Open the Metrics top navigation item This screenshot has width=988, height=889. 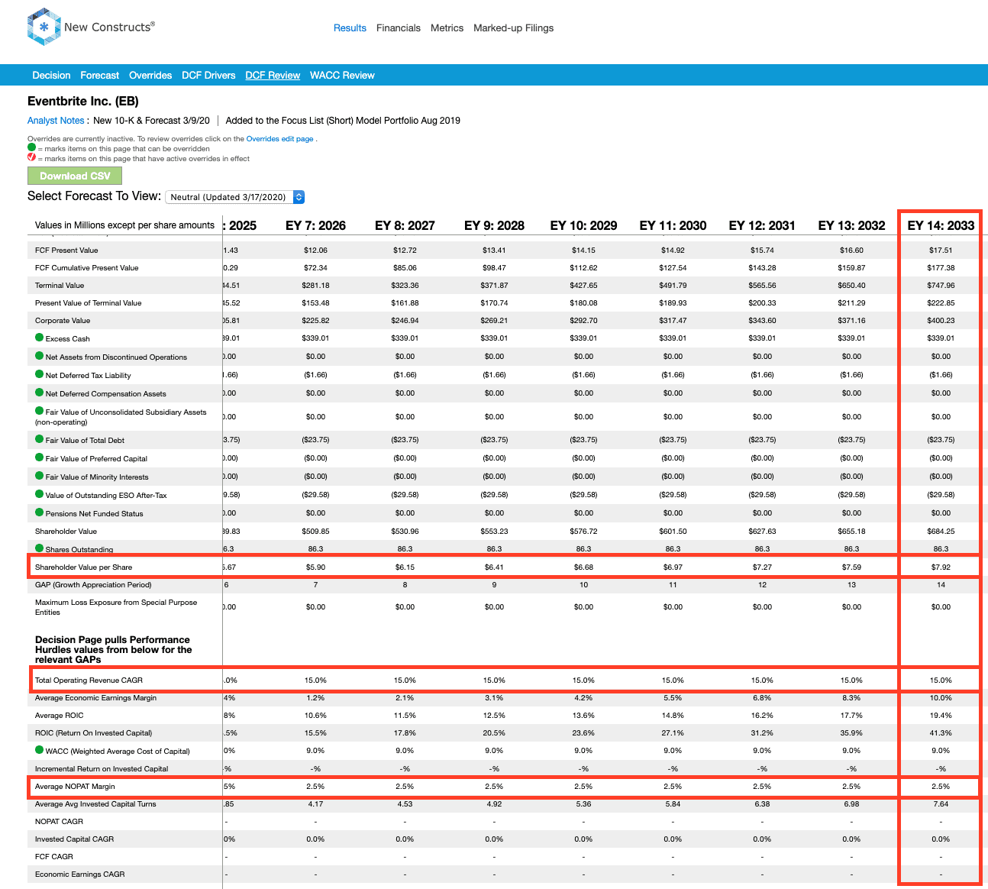[x=447, y=28]
